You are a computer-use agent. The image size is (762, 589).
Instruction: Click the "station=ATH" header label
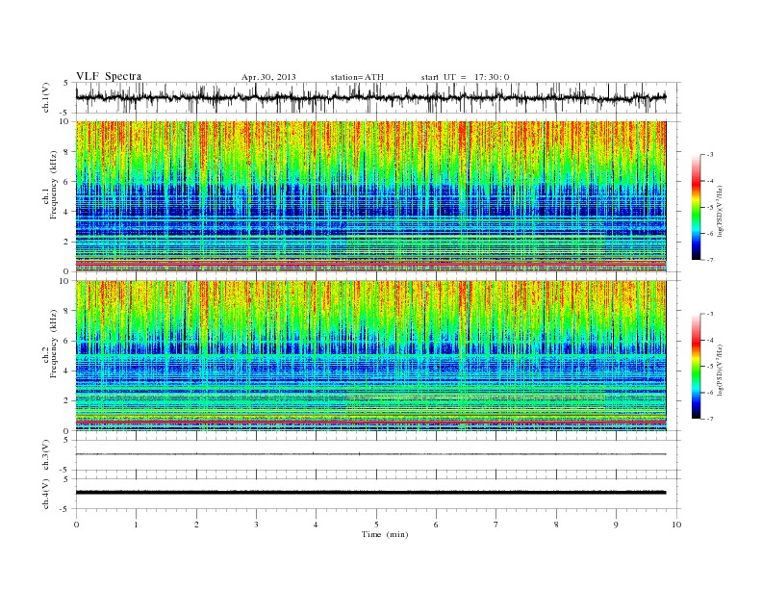coord(357,77)
